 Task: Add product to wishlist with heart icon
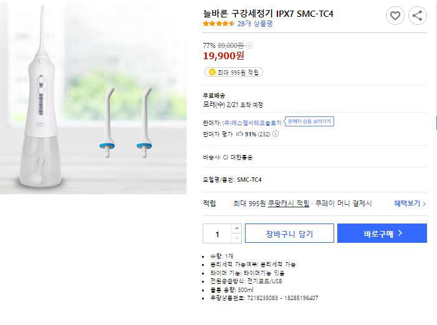click(x=395, y=16)
